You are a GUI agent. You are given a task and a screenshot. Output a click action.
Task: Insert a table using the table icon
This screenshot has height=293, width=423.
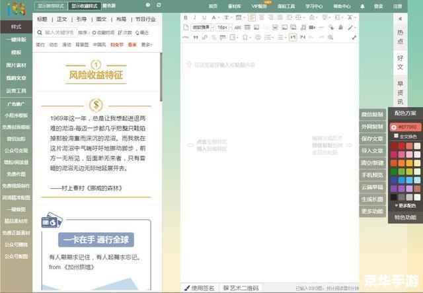(x=247, y=27)
